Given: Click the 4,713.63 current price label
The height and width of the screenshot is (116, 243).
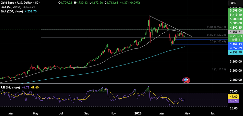Looking at the screenshot, I should tap(235, 36).
